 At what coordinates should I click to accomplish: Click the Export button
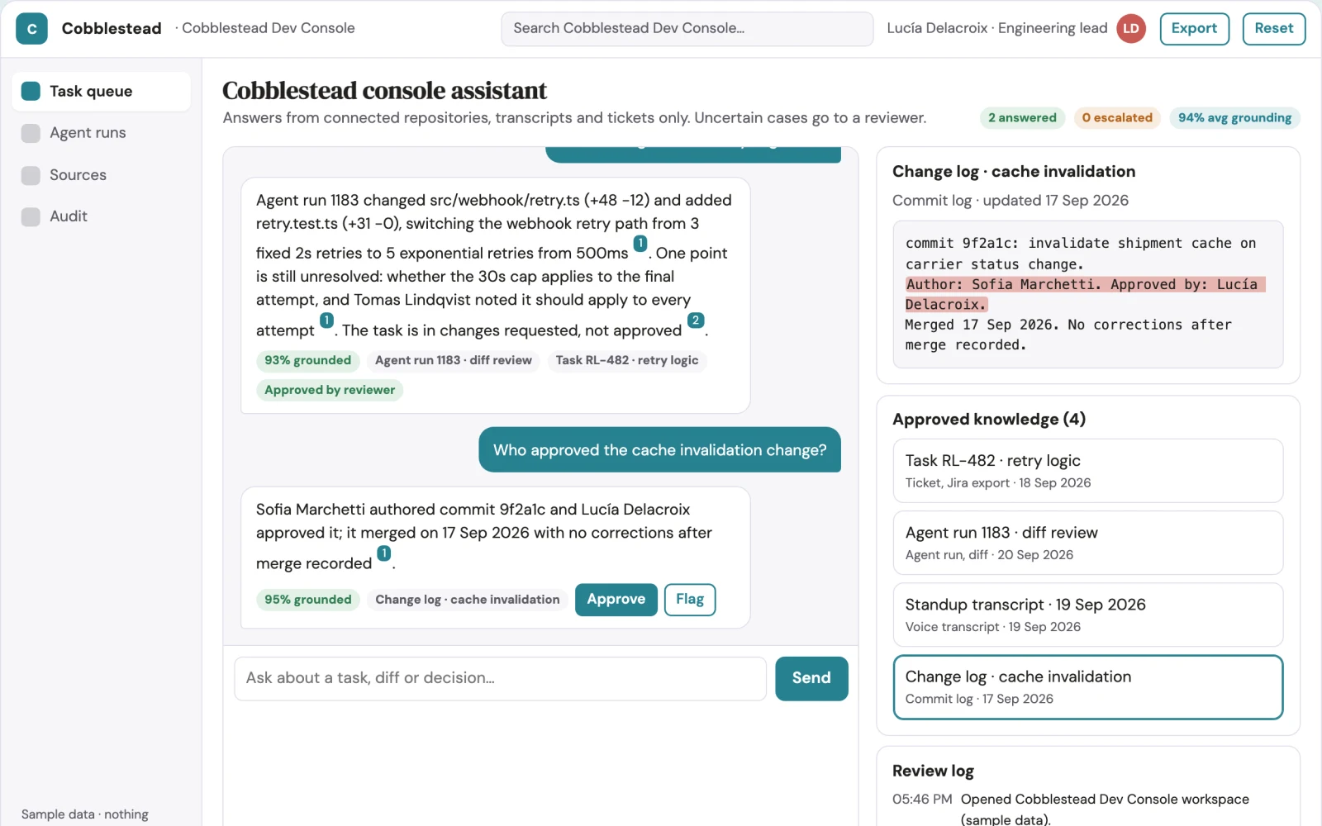[1194, 29]
